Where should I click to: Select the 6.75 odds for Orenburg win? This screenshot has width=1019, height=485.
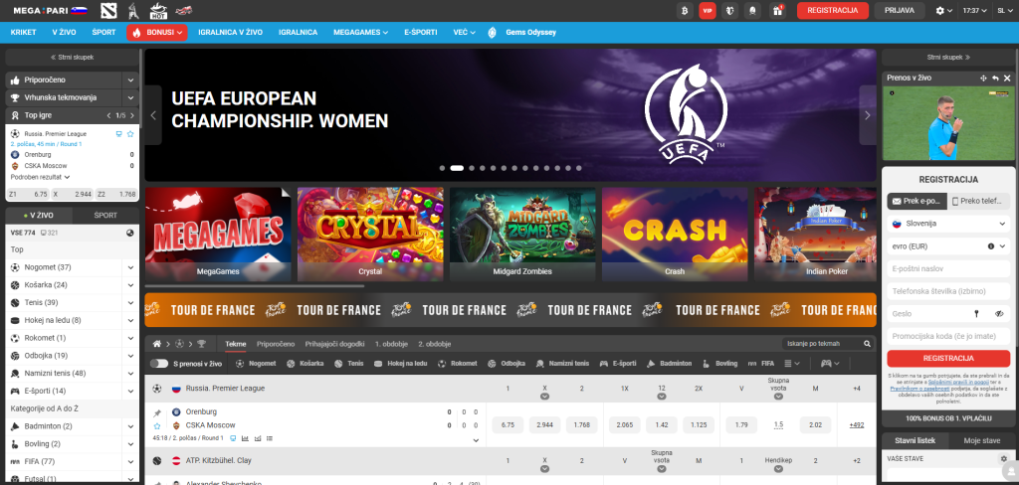pos(509,425)
